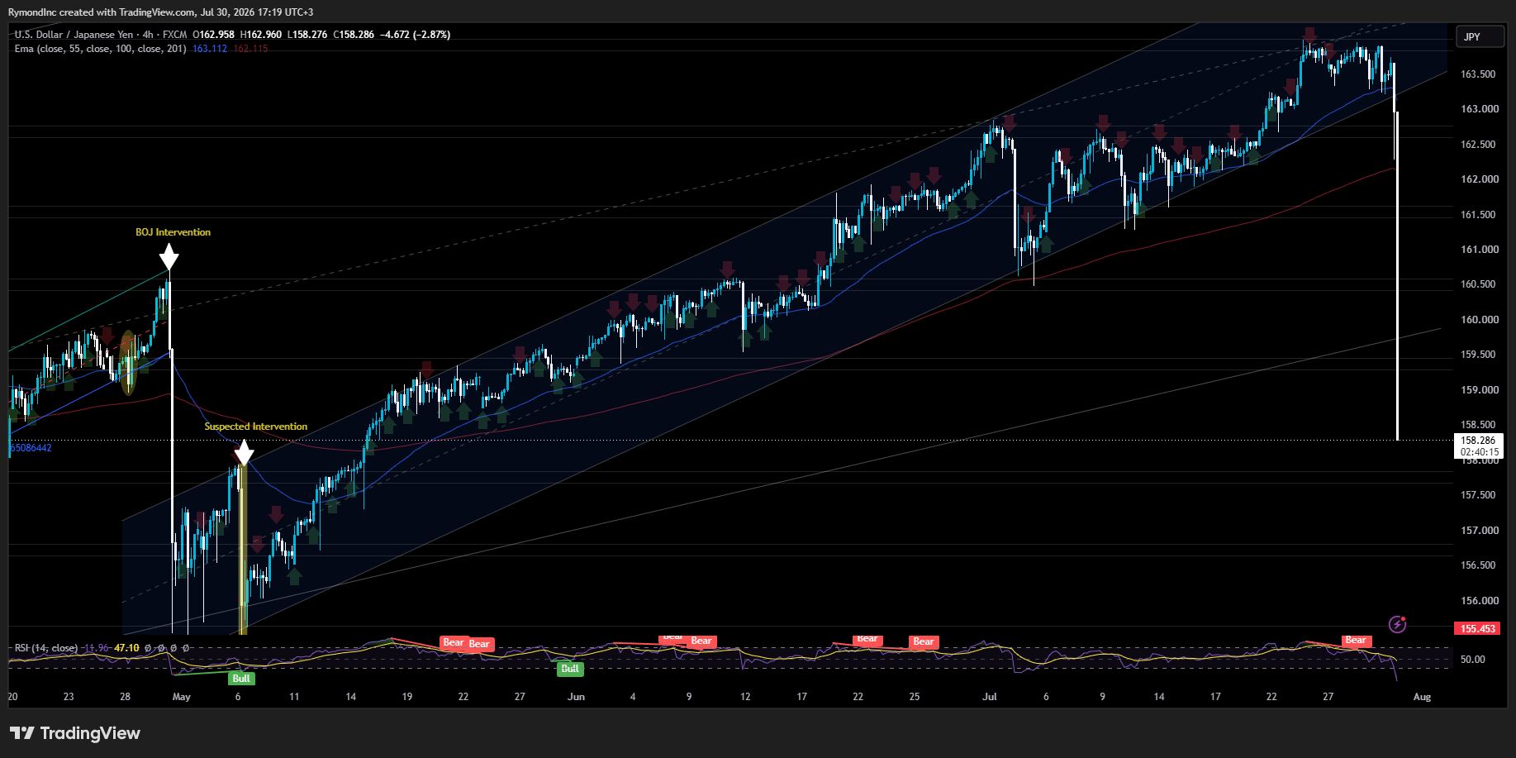Click the 160.500 price scale label
Screen dimensions: 1516x758
[1478, 284]
